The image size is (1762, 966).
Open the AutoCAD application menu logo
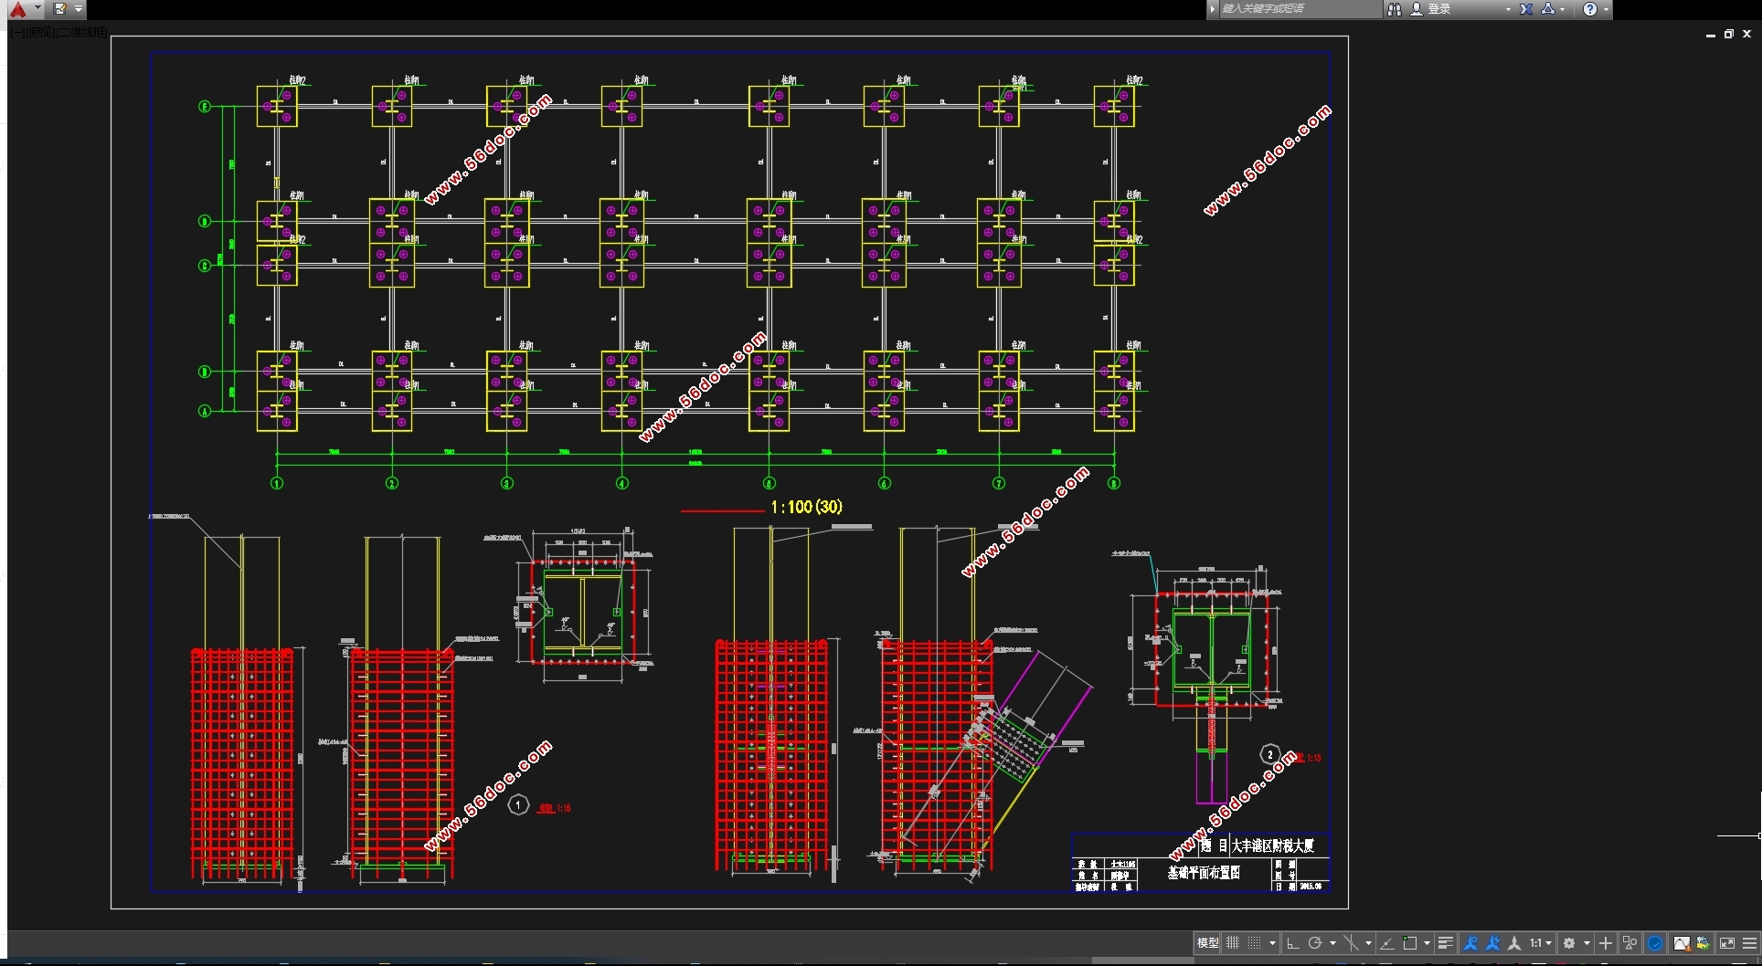coord(17,9)
